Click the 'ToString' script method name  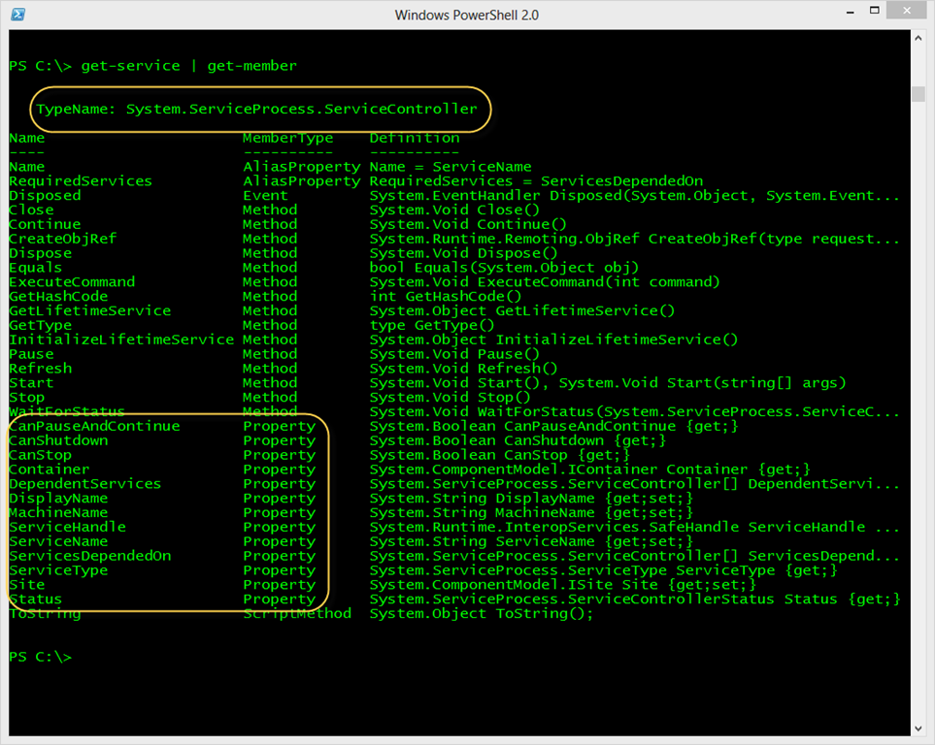tap(45, 614)
